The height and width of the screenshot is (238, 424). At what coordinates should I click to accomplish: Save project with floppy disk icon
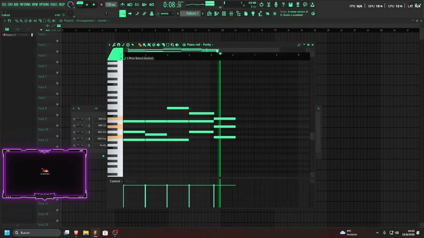(291, 5)
